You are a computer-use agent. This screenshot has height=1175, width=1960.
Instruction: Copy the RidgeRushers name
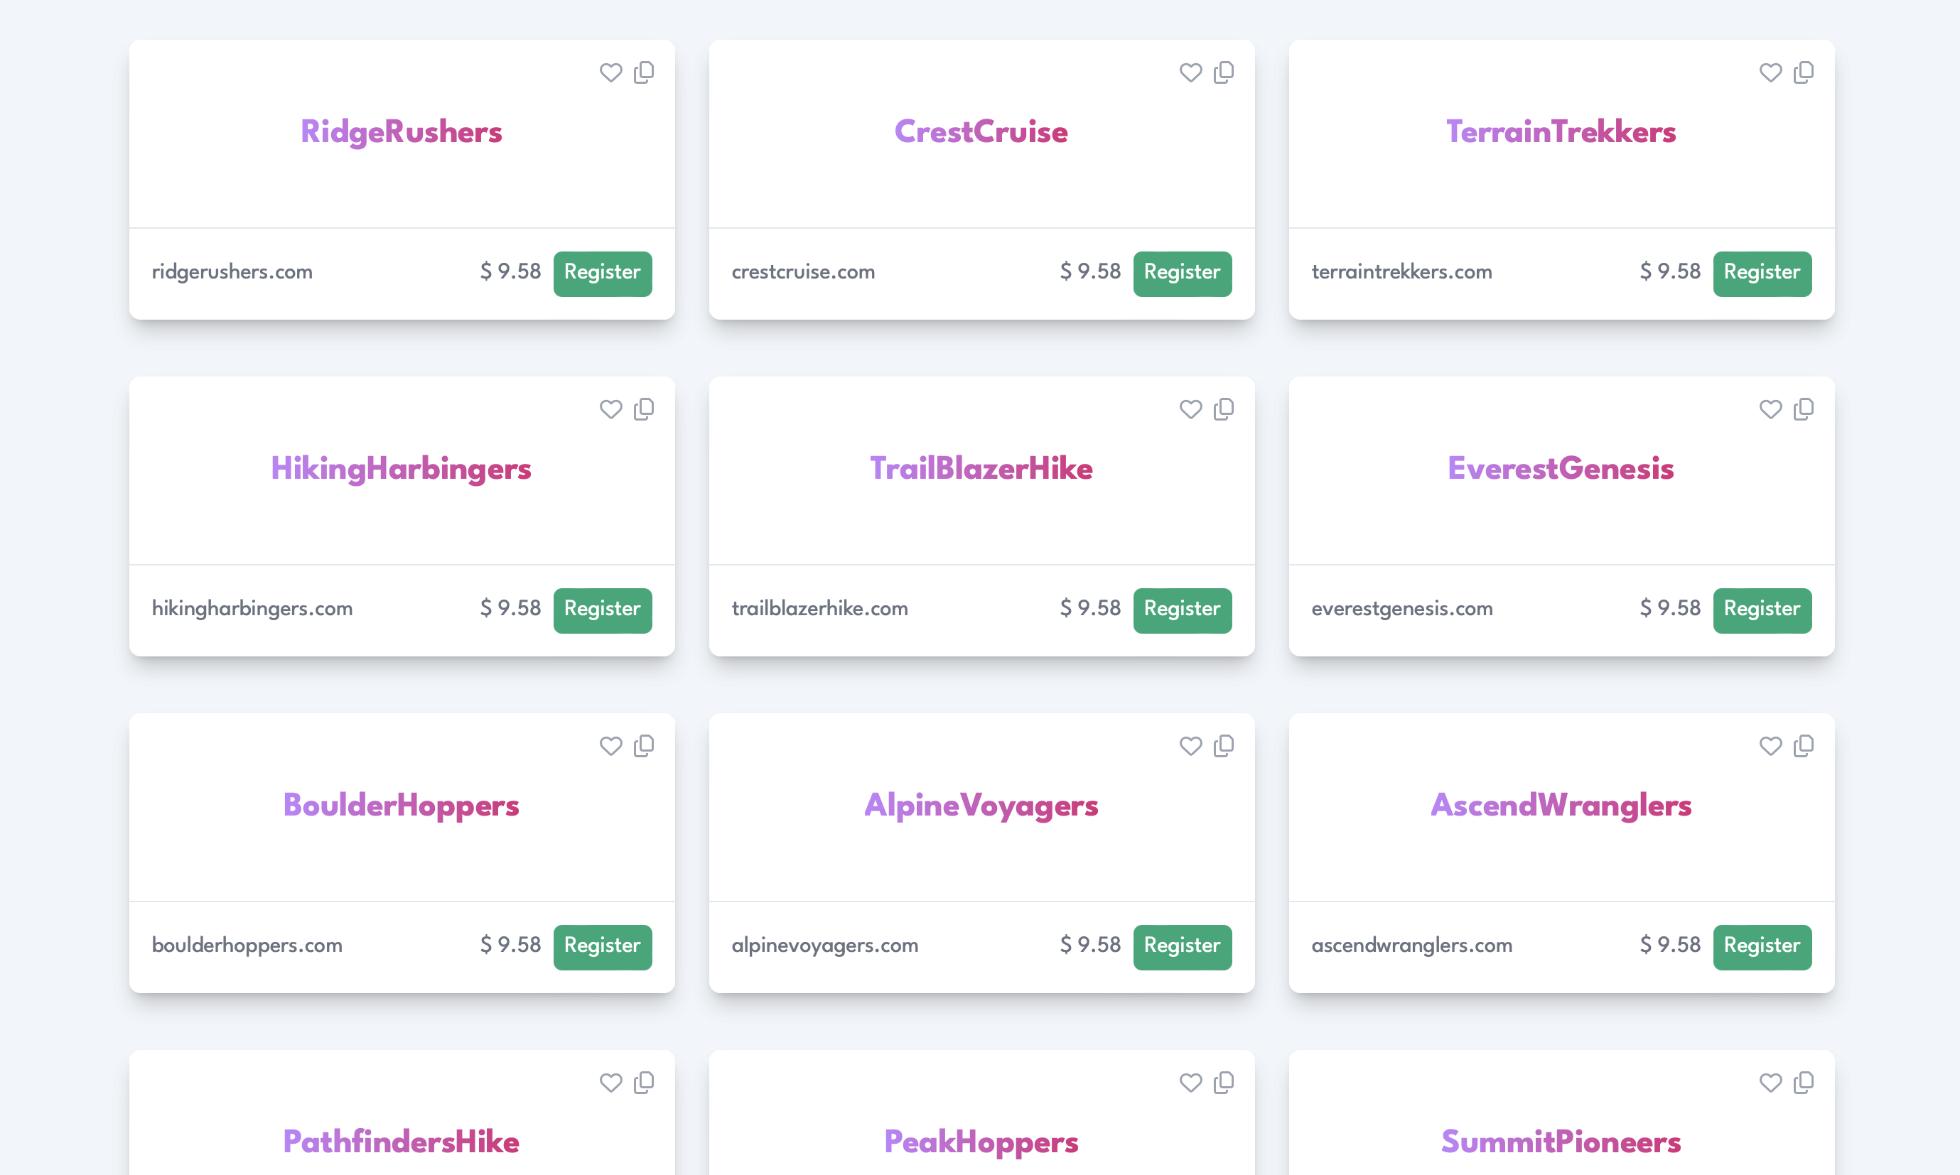click(x=644, y=73)
